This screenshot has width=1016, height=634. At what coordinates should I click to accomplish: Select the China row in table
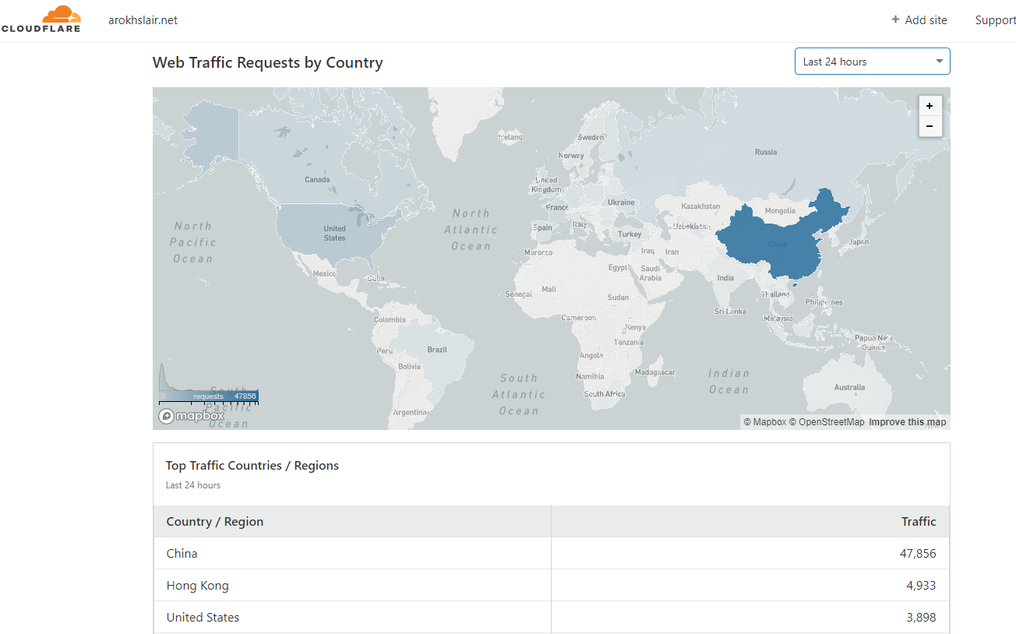tap(551, 554)
